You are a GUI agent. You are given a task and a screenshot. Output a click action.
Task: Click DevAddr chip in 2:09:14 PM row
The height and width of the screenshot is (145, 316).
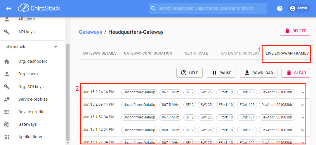coord(277,105)
